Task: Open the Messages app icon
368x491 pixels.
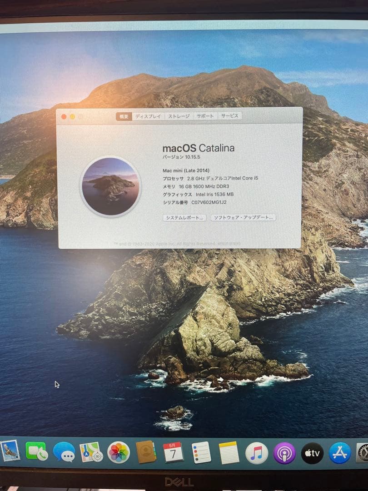Action: click(x=64, y=452)
